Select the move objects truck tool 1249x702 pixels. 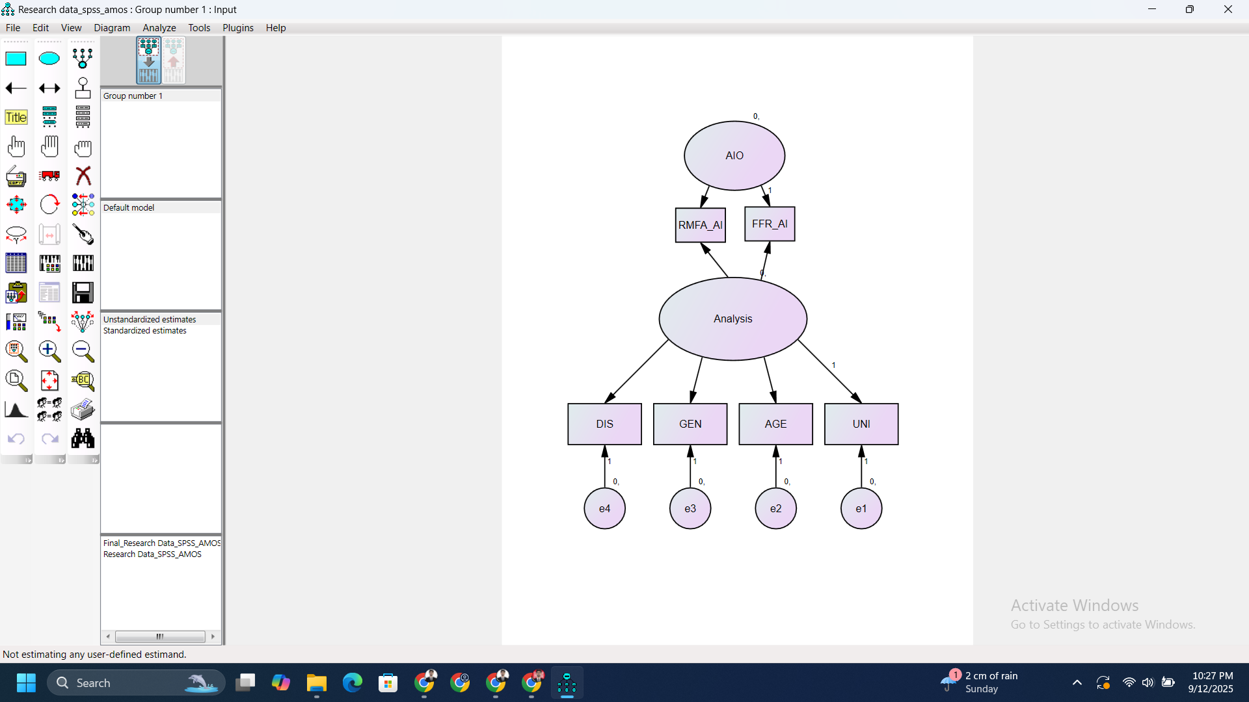pyautogui.click(x=49, y=175)
